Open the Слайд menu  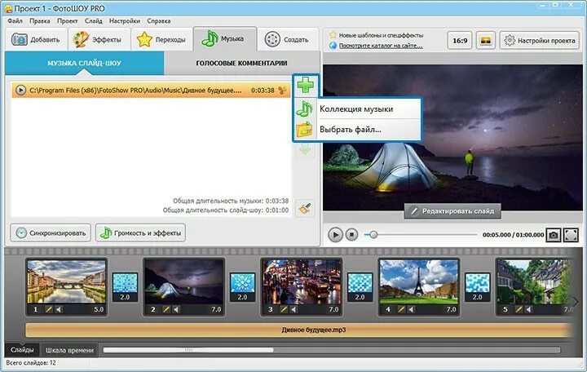point(94,21)
